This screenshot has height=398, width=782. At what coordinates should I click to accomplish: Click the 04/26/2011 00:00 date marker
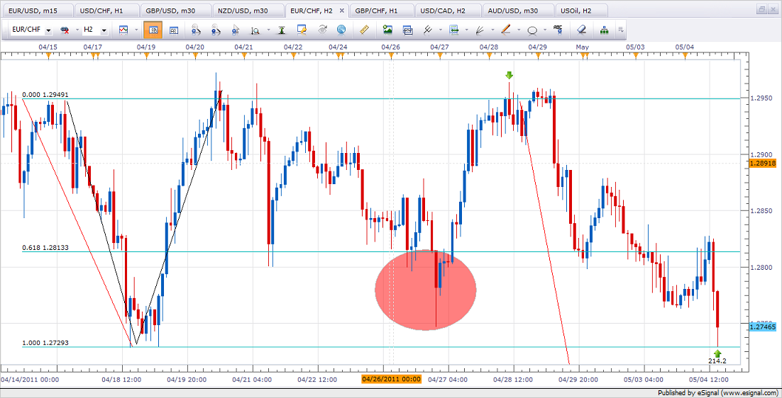tap(391, 380)
